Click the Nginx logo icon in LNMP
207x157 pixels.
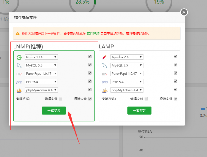pos(19,57)
